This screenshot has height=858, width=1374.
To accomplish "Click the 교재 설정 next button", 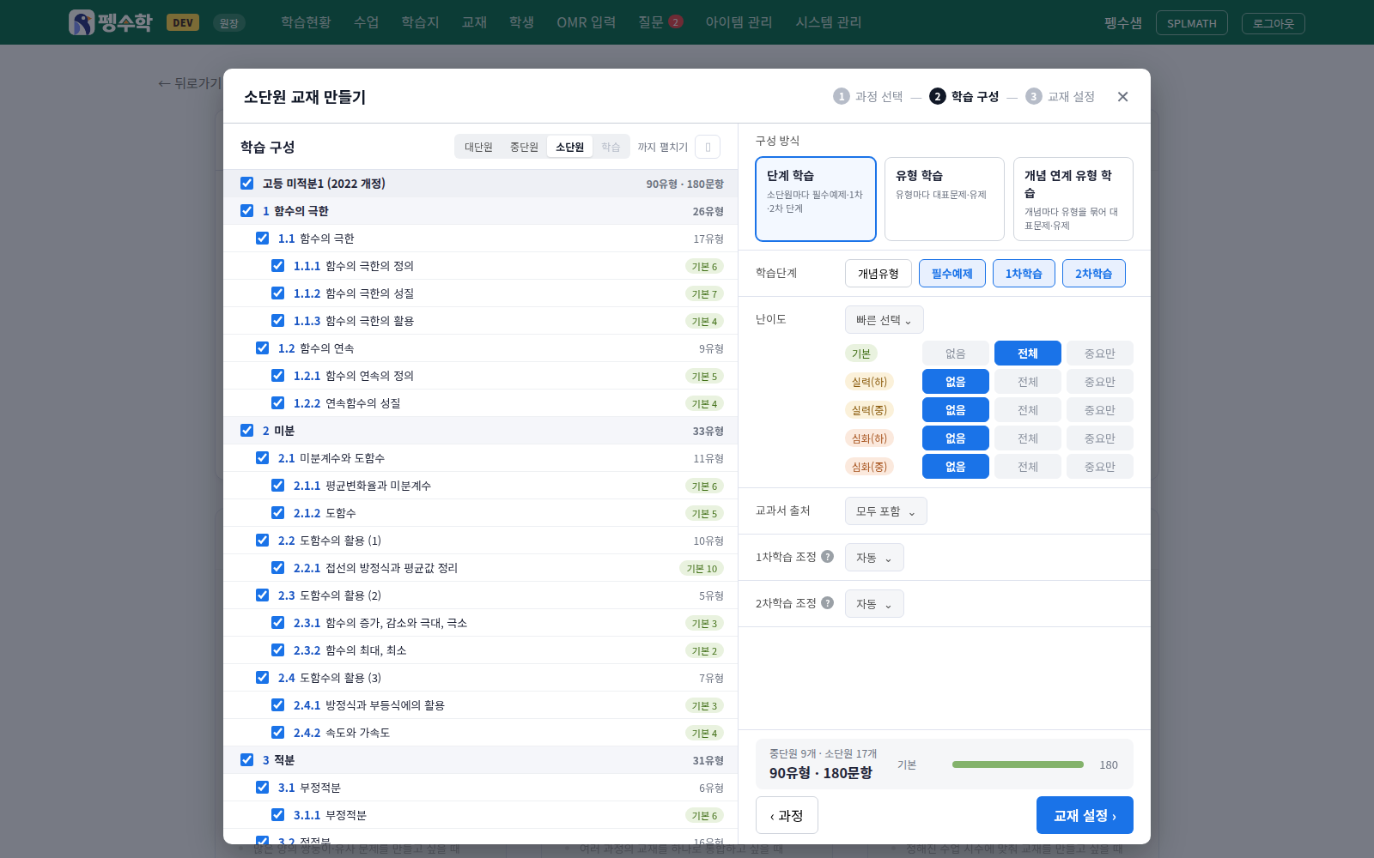I will [x=1085, y=815].
